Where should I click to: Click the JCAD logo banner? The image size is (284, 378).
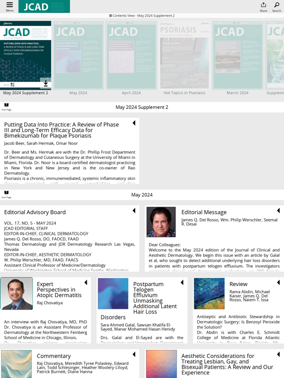pos(44,6)
